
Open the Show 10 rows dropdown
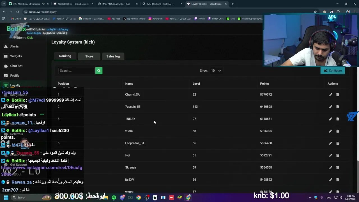coord(216,71)
